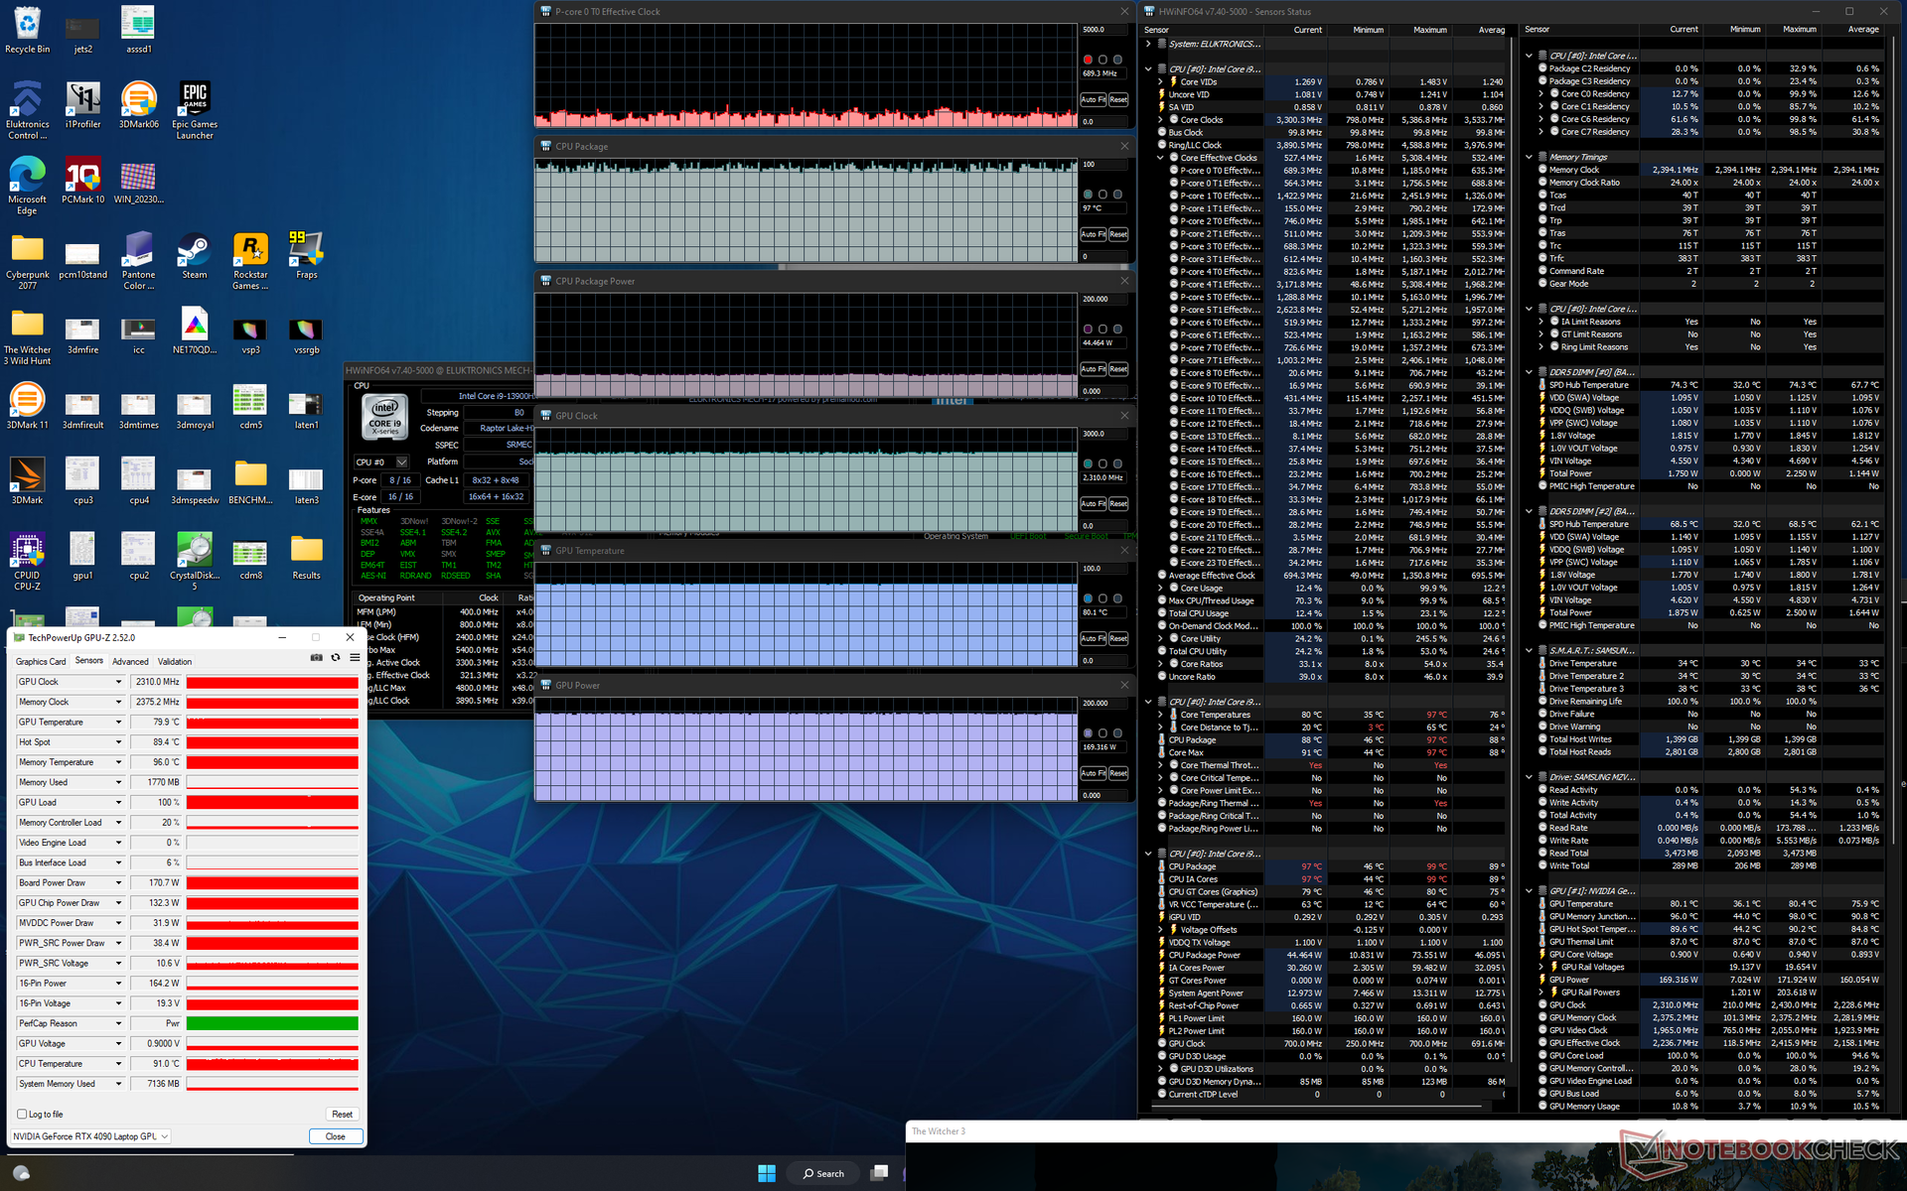Pick the red color swatch in P-core graph

point(1089,60)
